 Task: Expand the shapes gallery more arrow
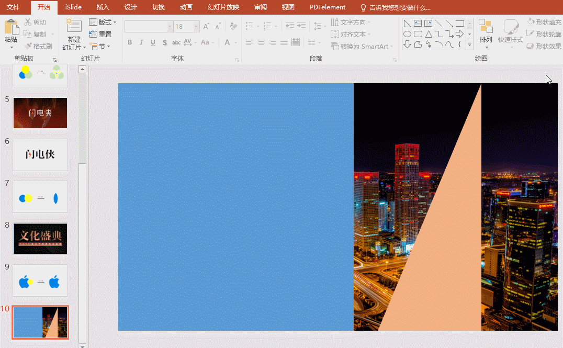(x=469, y=44)
